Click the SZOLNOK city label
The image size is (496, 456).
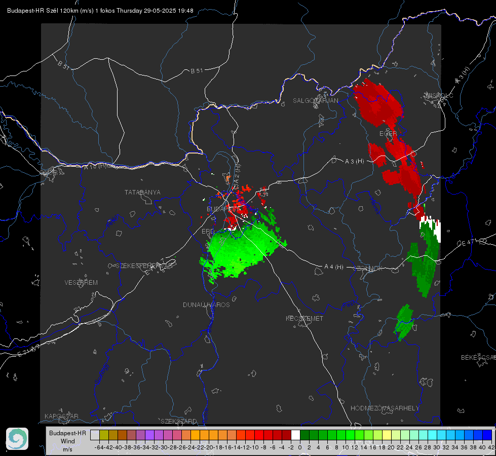pos(368,268)
